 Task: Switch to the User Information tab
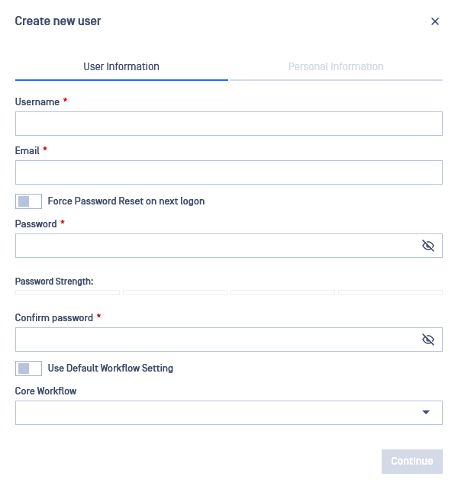click(121, 66)
